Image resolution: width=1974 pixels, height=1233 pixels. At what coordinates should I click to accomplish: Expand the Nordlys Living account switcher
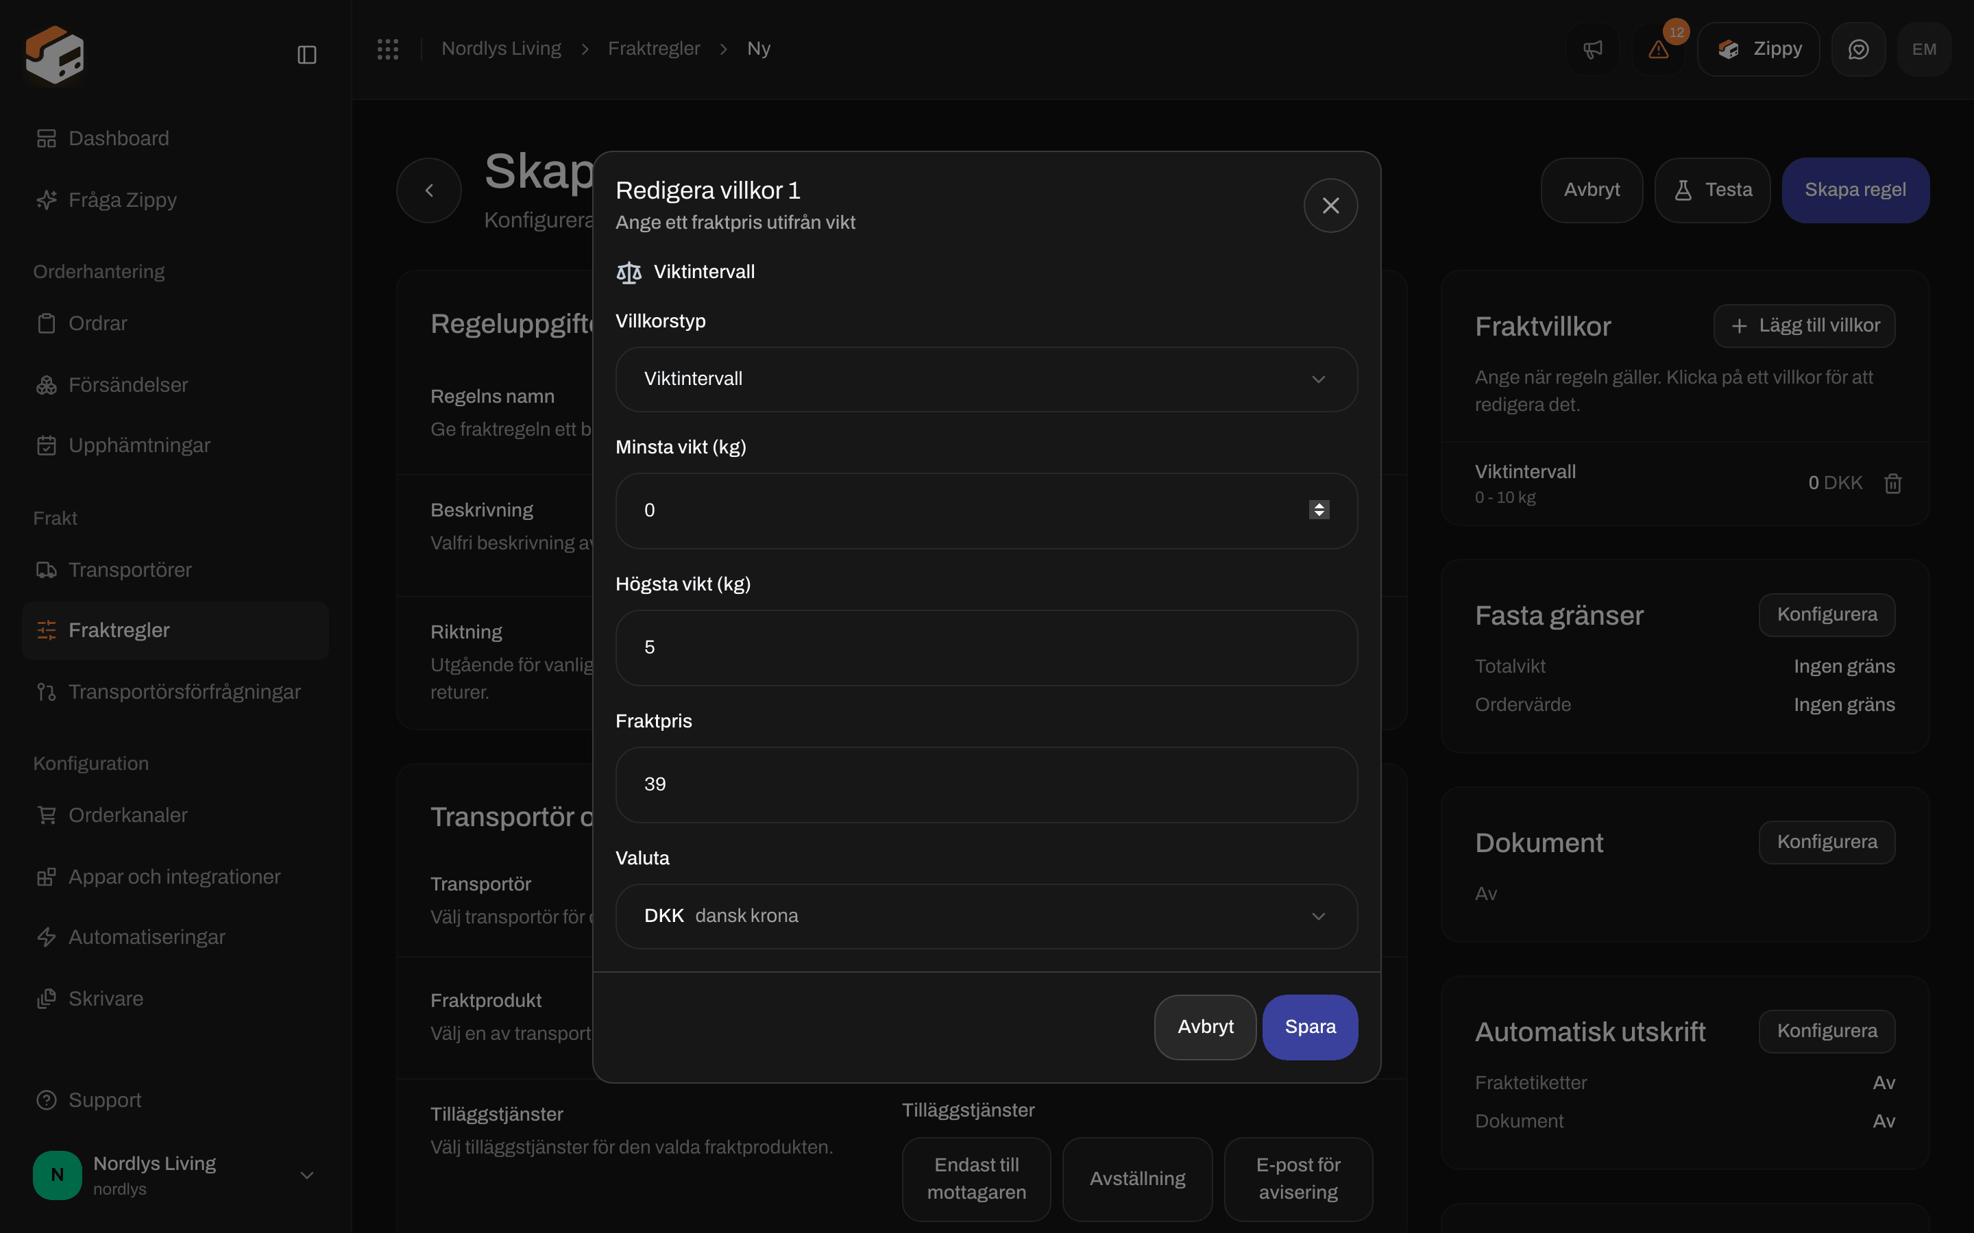point(175,1175)
